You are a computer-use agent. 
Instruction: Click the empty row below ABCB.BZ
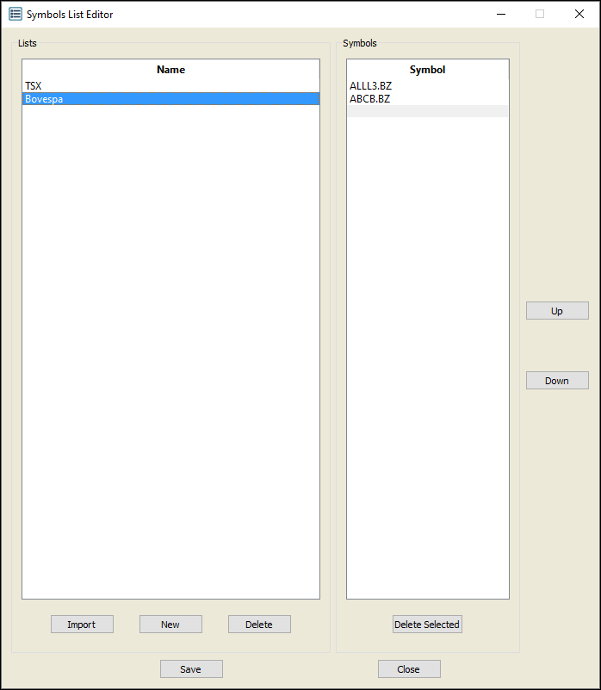click(x=427, y=111)
